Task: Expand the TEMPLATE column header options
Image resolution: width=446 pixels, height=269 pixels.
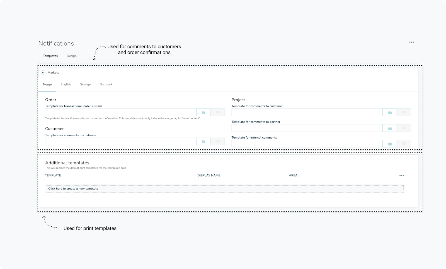Action: click(x=53, y=175)
